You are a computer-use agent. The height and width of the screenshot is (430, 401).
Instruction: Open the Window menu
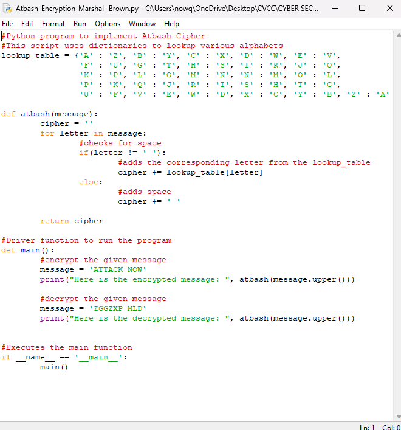(142, 24)
